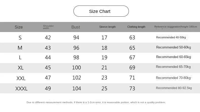
Task: Click the XXL size row label
Action: (21, 78)
